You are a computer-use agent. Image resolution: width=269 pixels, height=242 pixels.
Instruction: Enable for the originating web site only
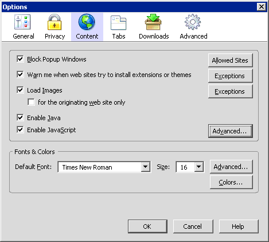(31, 102)
